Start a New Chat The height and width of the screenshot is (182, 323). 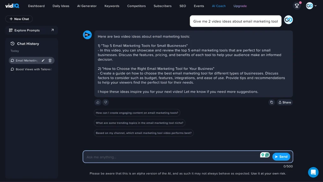(19, 19)
